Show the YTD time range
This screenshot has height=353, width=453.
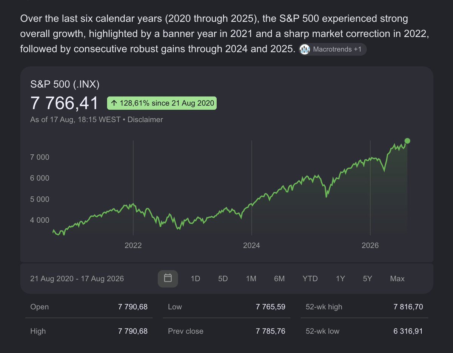310,279
